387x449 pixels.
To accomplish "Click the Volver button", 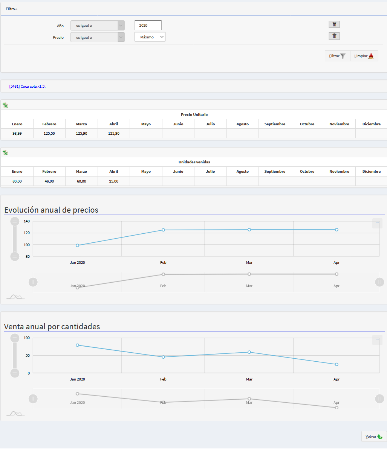I will (x=374, y=436).
